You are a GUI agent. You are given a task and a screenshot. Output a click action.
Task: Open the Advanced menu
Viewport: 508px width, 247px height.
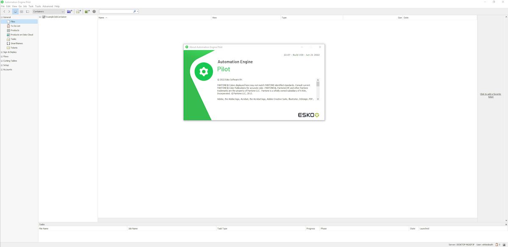tap(48, 6)
